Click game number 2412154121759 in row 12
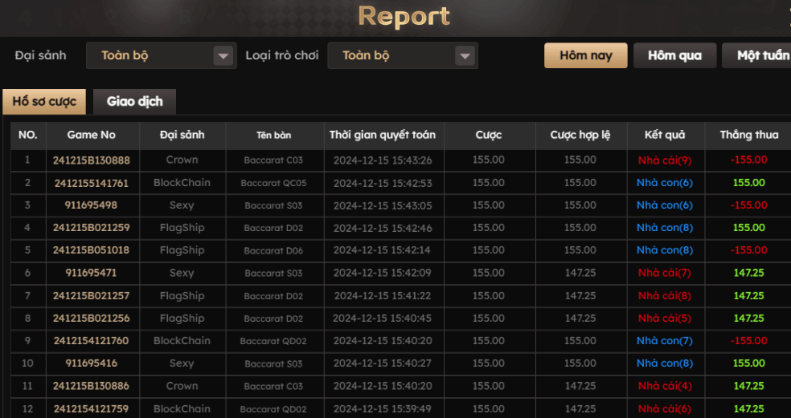The height and width of the screenshot is (418, 791). point(92,408)
